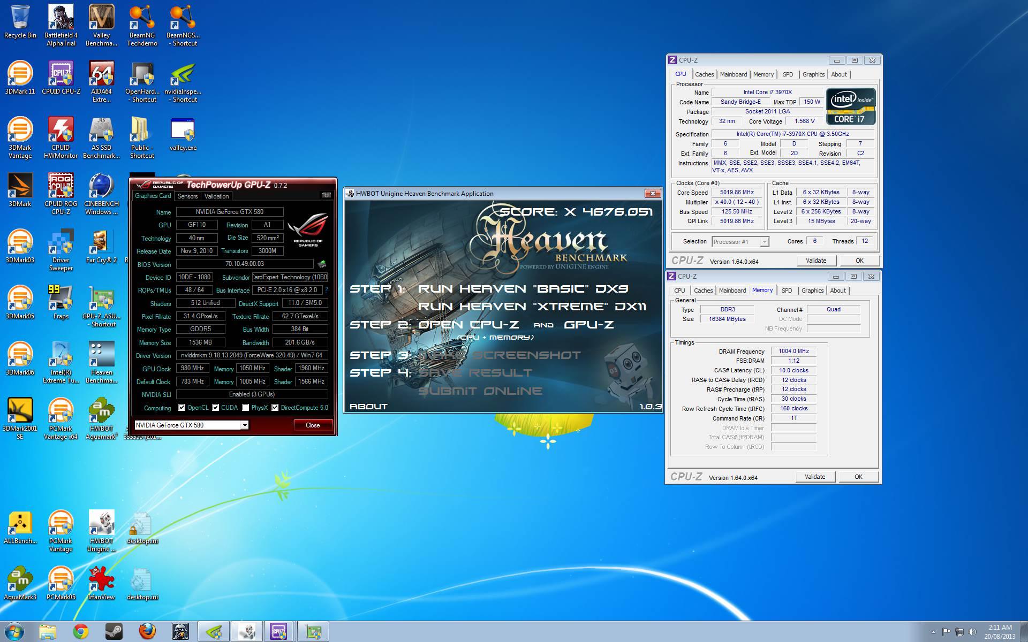Open HWBOT Unigine desktop icon
This screenshot has height=642, width=1028.
(101, 531)
